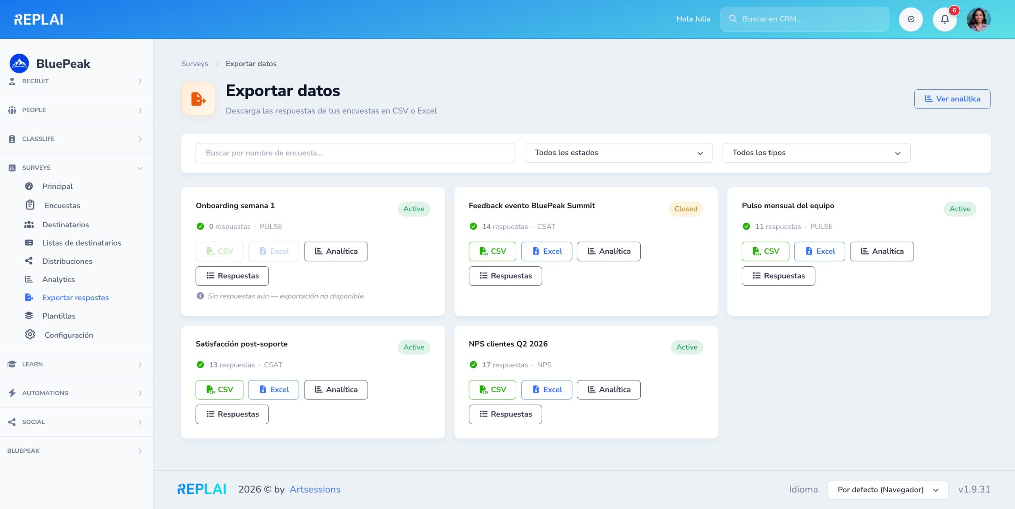Click the REPLAI logo in top bar
The image size is (1015, 509).
coord(38,19)
